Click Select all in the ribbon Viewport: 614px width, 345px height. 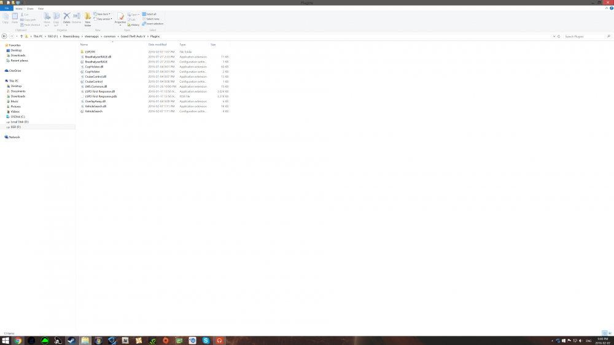click(x=149, y=14)
